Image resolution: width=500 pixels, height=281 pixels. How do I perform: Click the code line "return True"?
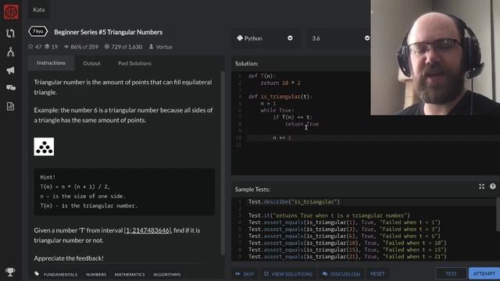point(302,124)
